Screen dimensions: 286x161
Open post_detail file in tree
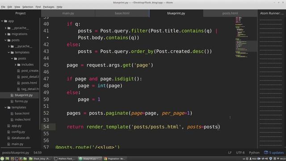[x=30, y=77]
